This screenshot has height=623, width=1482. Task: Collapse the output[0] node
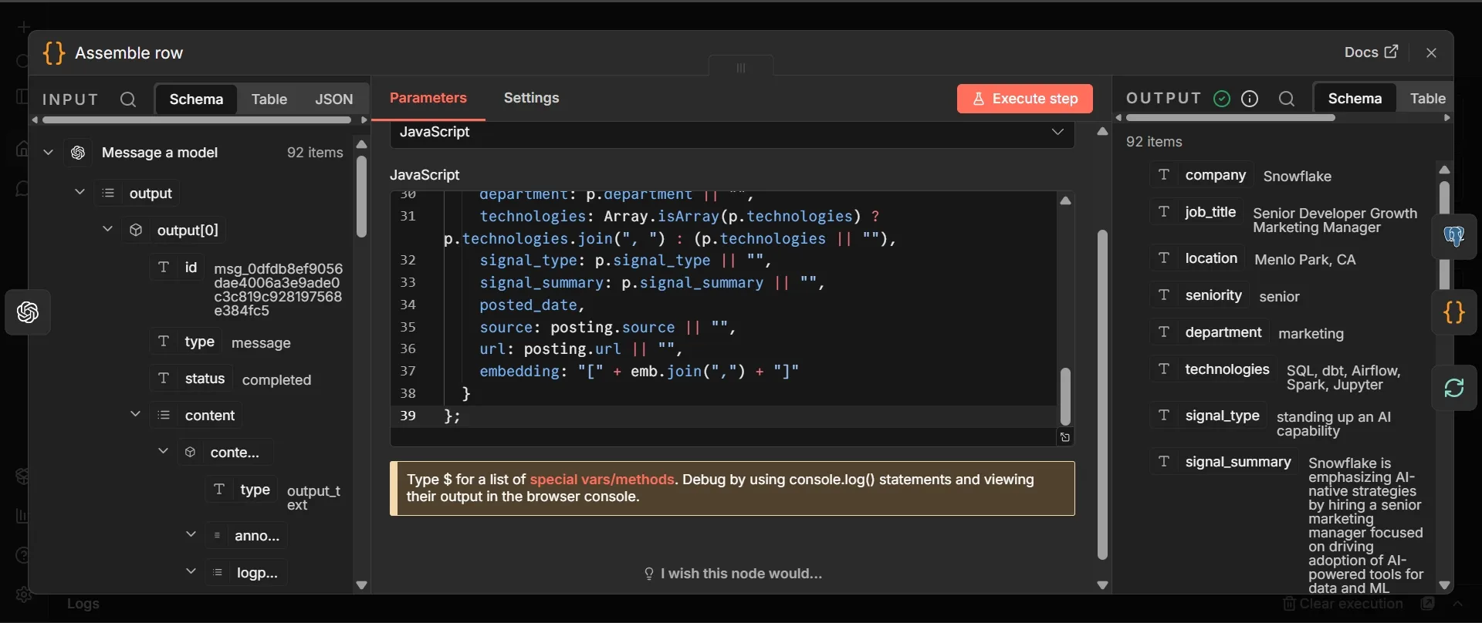pos(107,229)
